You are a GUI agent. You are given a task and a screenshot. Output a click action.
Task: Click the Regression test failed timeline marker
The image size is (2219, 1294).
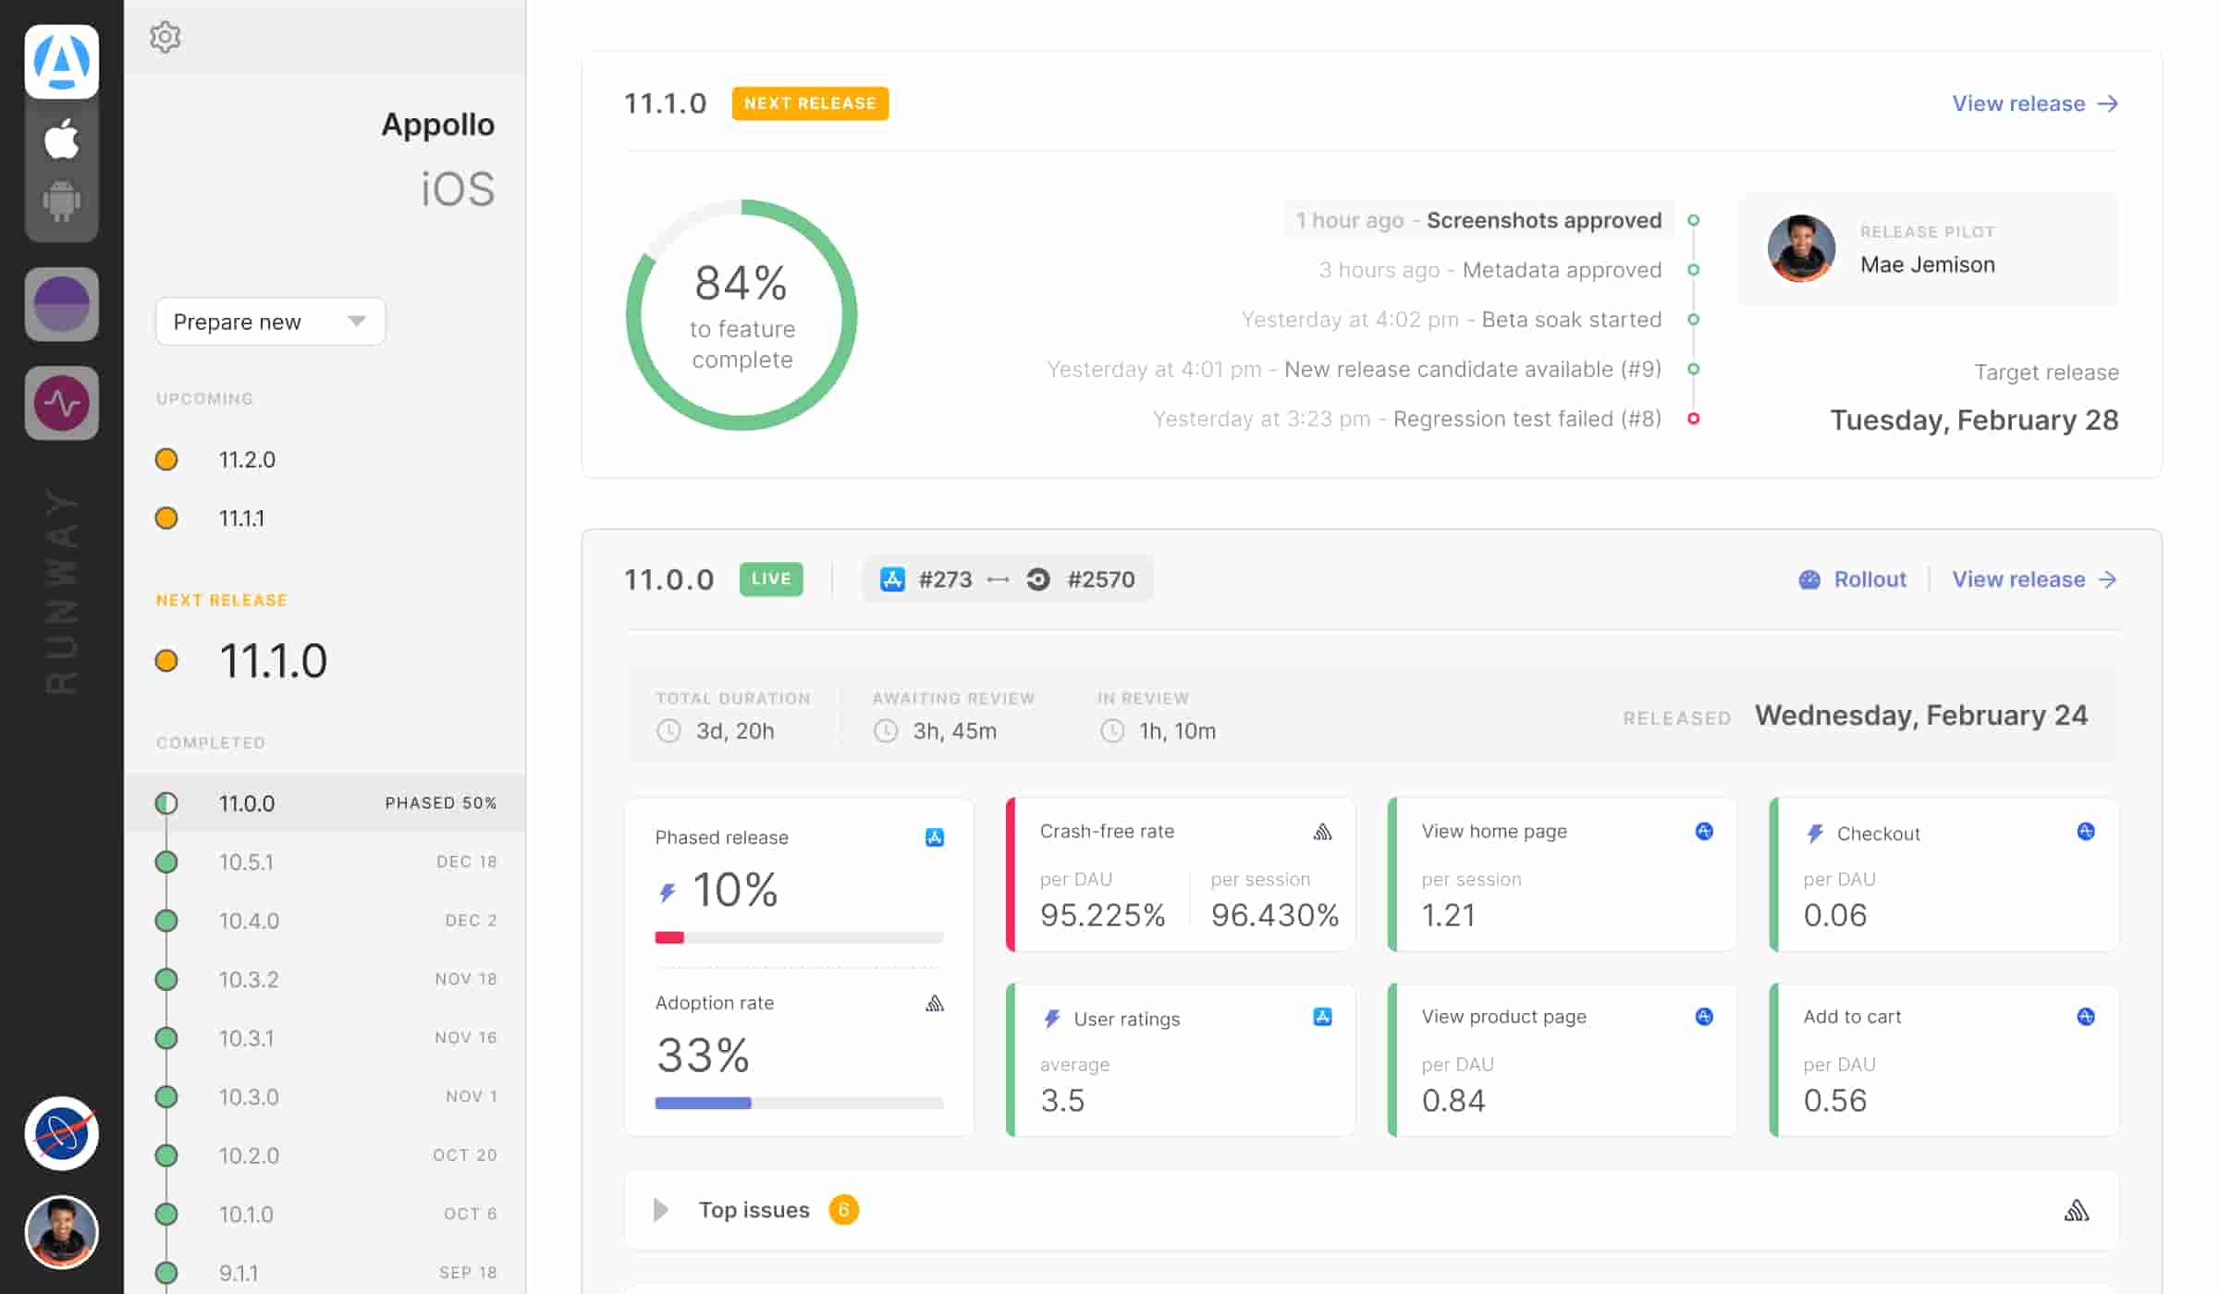pos(1693,419)
